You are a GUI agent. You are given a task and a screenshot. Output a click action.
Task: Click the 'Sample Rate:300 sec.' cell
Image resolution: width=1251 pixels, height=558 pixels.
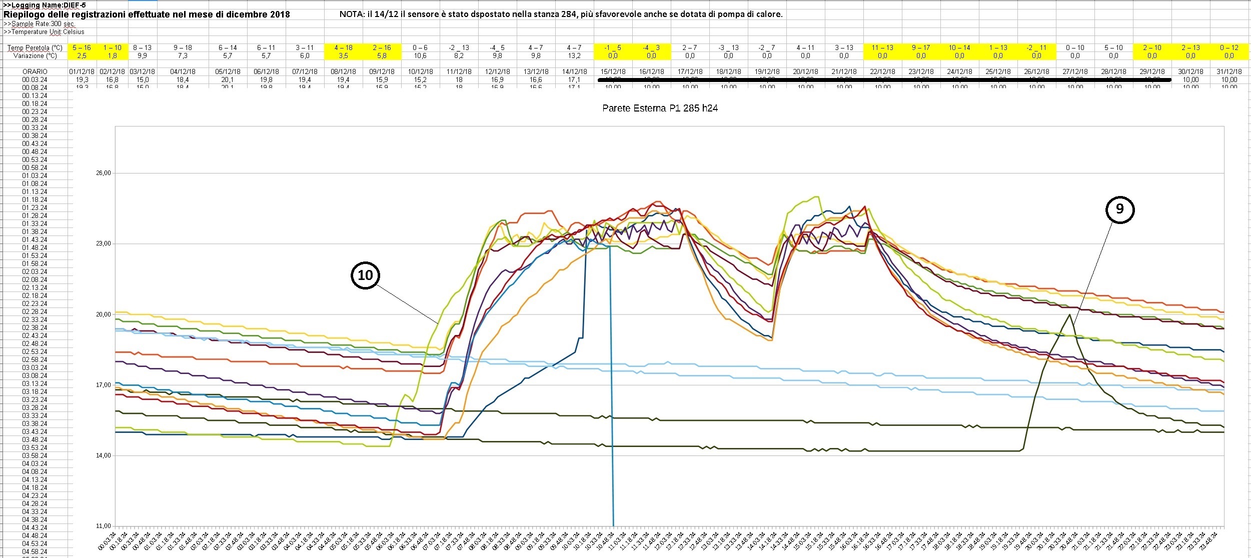[40, 24]
